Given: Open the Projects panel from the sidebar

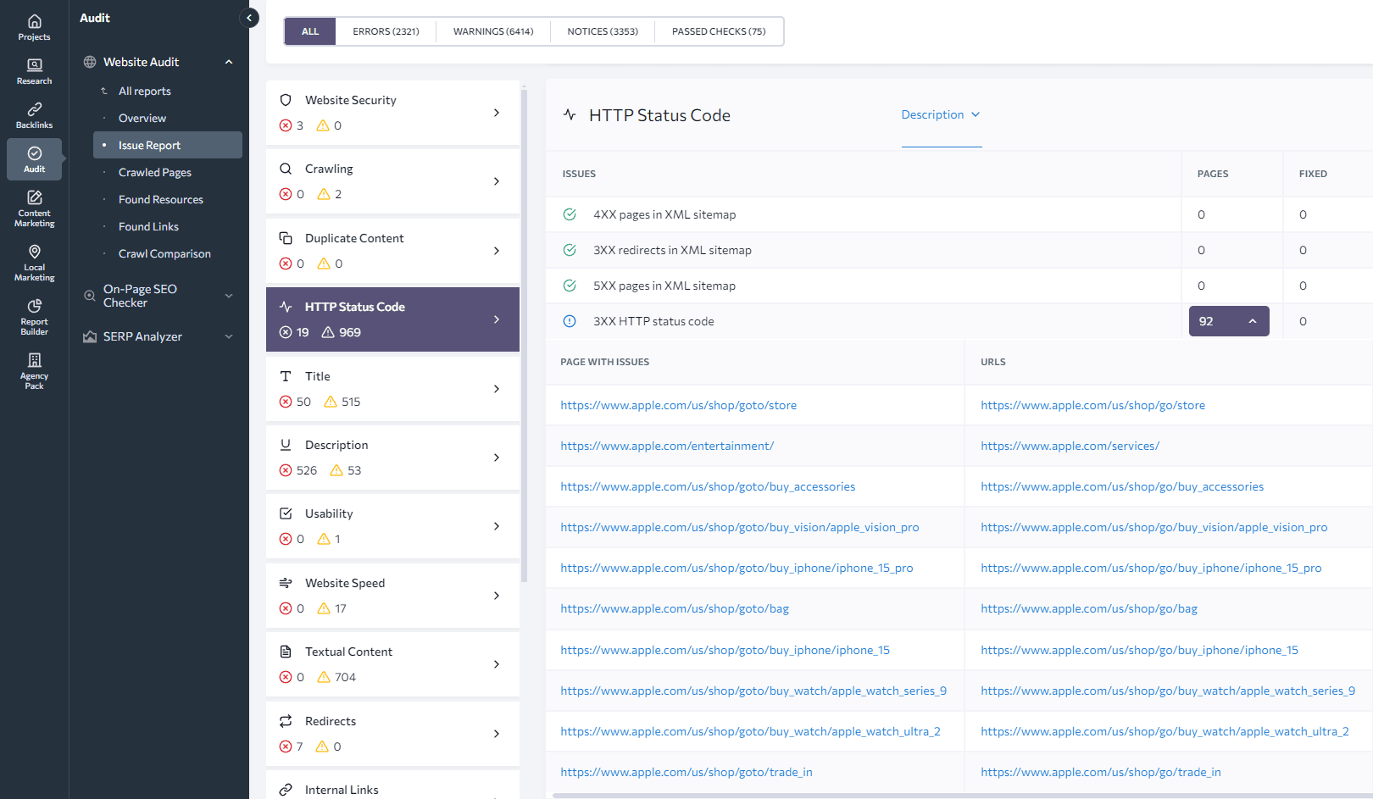Looking at the screenshot, I should (x=34, y=25).
